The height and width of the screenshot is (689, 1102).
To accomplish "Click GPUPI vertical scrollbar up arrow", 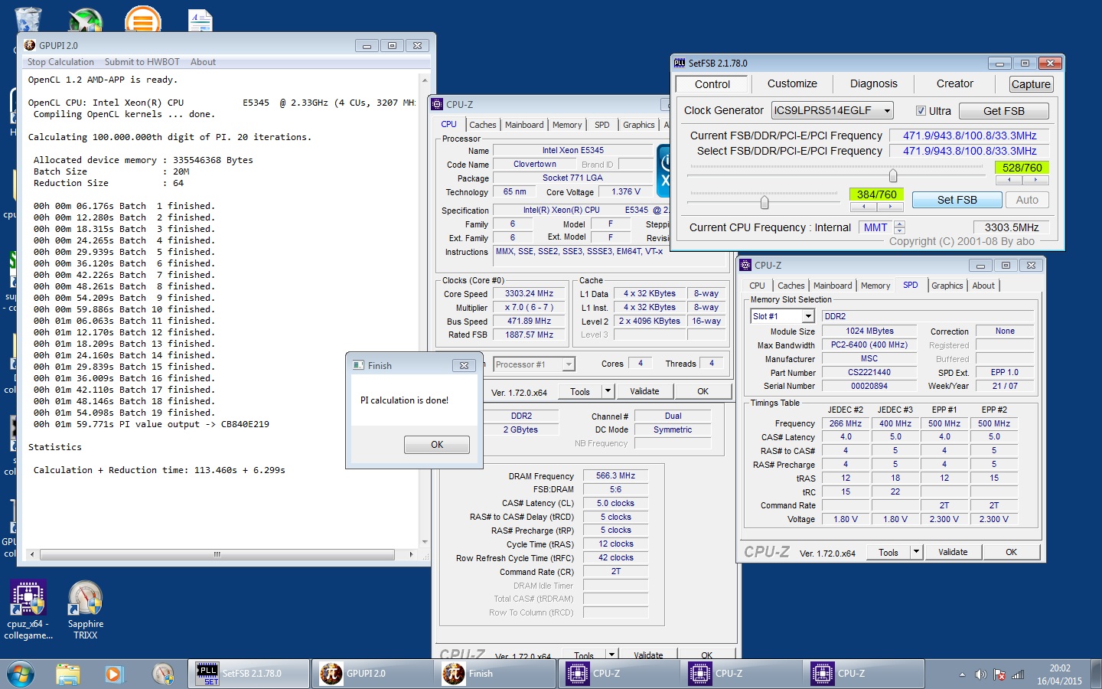I will click(425, 80).
